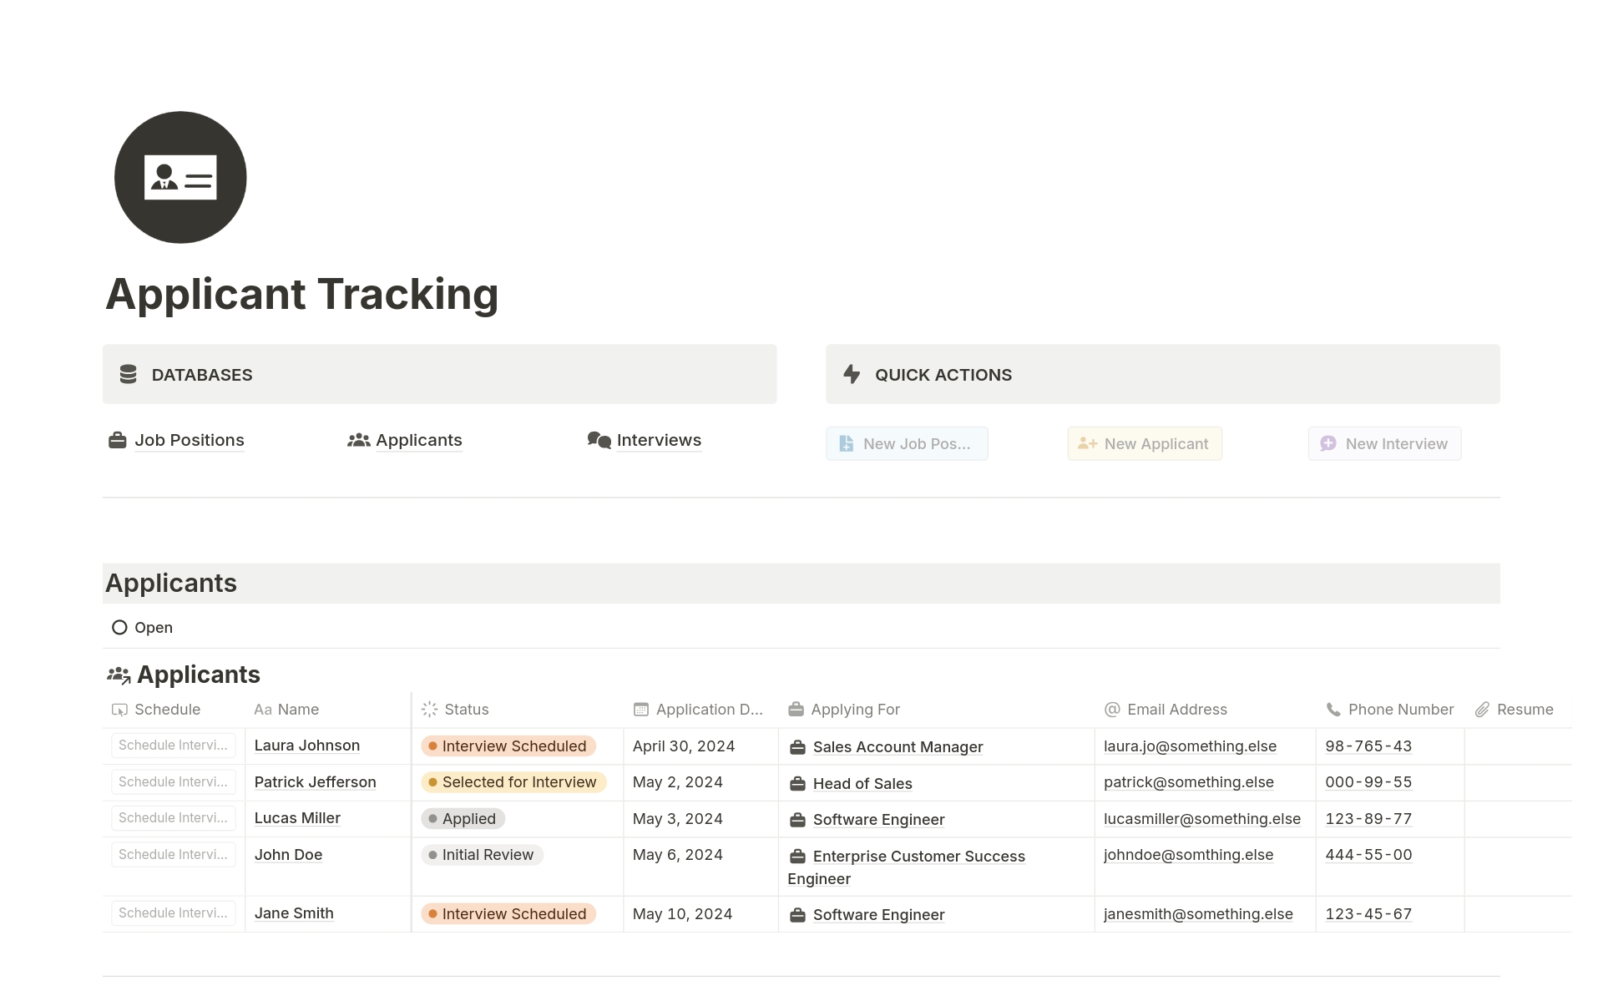Click the Job Positions database icon
Image resolution: width=1603 pixels, height=1001 pixels.
pyautogui.click(x=118, y=439)
